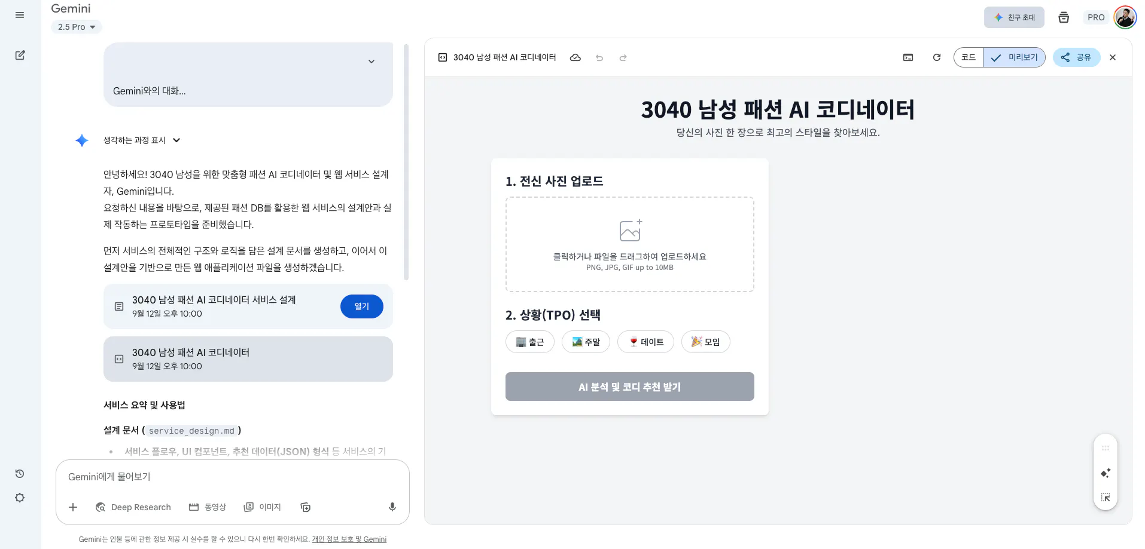Select the 출근 TPO option
Viewport: 1145px width, 549px height.
point(530,342)
